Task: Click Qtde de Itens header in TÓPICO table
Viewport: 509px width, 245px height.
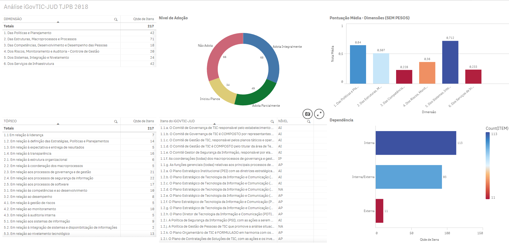Action: tap(143, 121)
